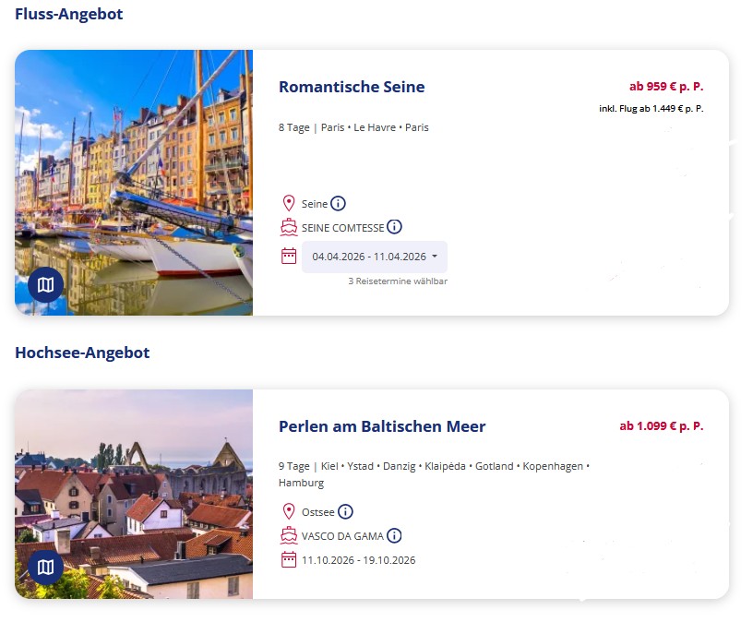The image size is (753, 622).
Task: Open map view on Romantische Seine image
Action: [x=45, y=285]
